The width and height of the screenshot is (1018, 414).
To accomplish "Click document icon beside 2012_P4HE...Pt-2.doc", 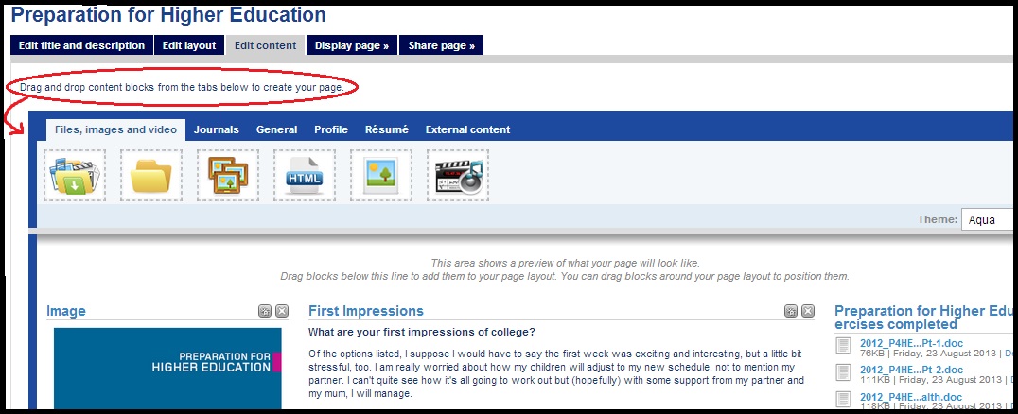I will [x=843, y=372].
